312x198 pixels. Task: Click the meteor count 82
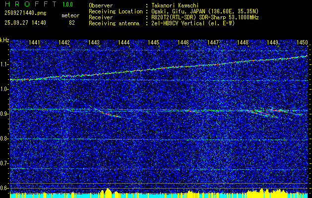(x=72, y=23)
